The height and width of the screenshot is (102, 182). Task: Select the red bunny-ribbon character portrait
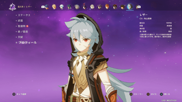pyautogui.click(x=84, y=7)
